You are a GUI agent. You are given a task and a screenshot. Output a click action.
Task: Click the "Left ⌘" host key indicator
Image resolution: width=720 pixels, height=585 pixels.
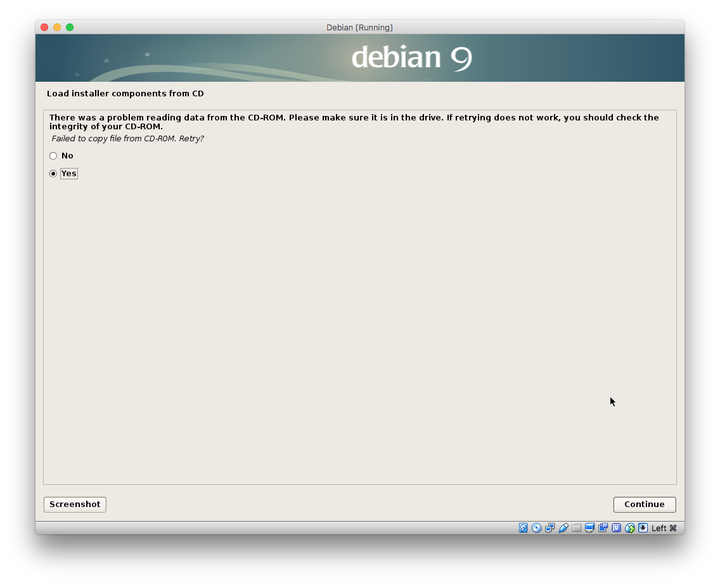(664, 528)
